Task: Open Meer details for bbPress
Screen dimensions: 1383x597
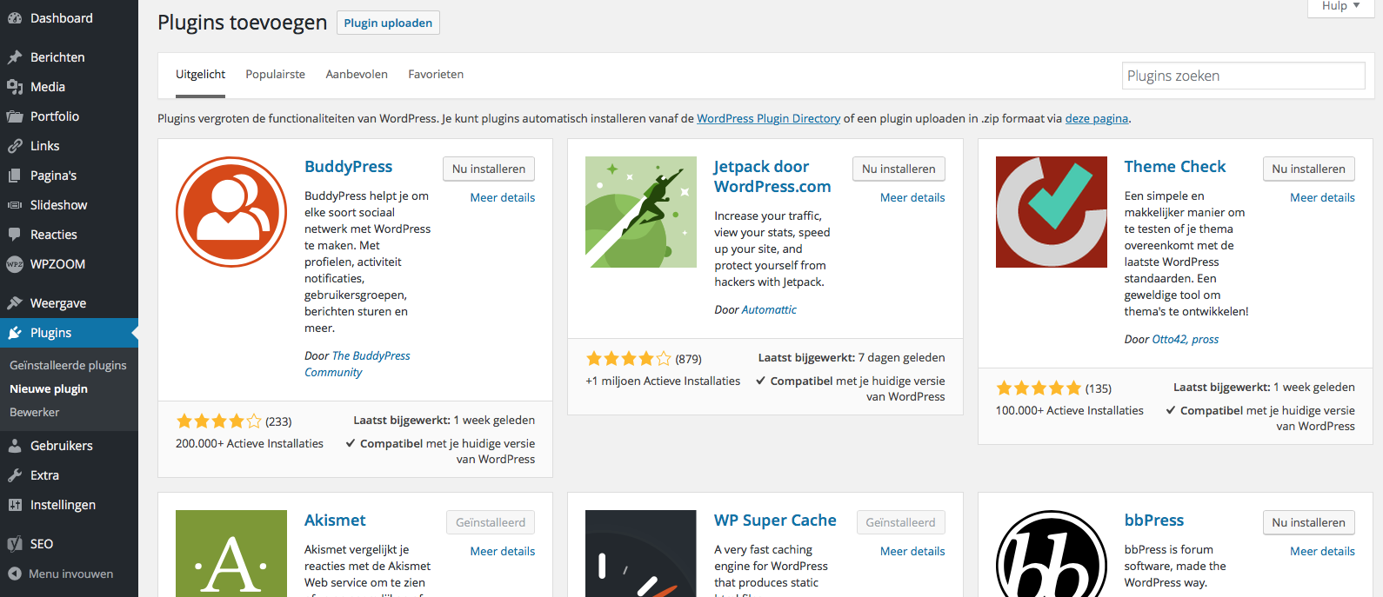Action: pos(1322,552)
